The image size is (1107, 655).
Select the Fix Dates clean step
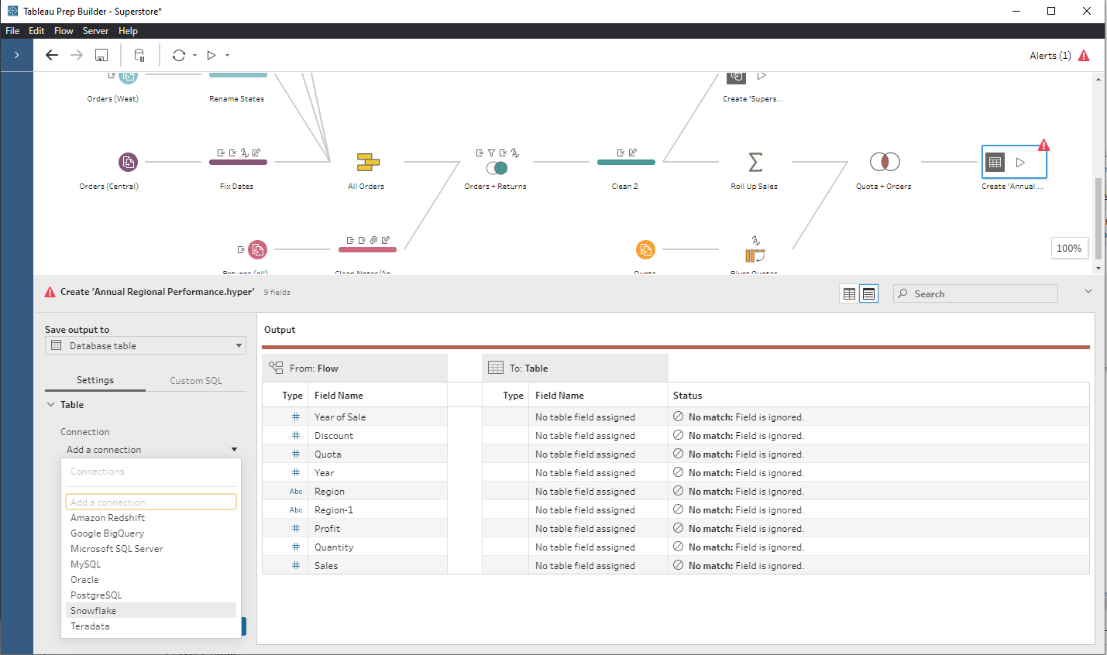[x=238, y=162]
